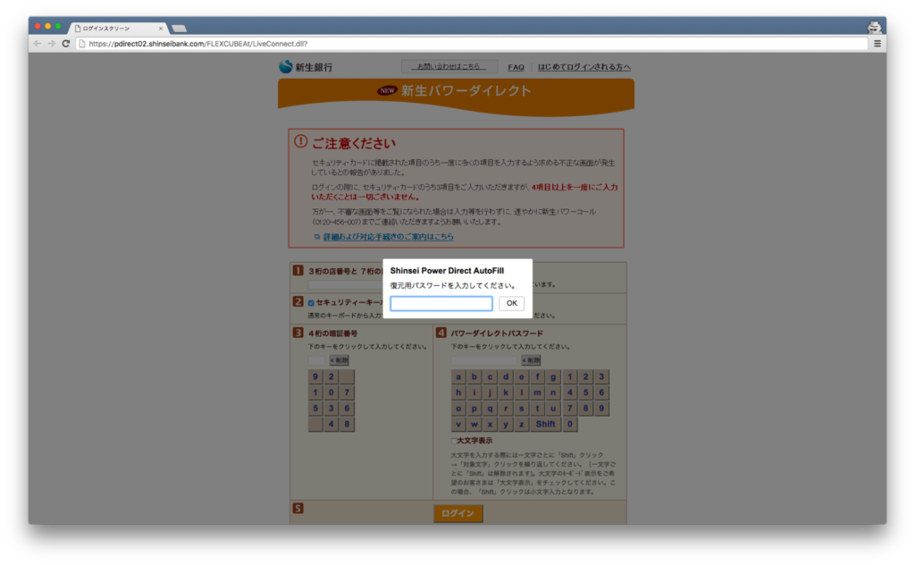Close the ログインスクリーン tab
915x565 pixels.
(161, 28)
